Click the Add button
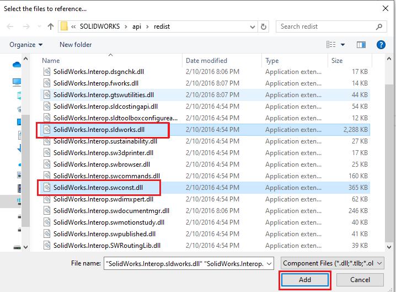 click(x=305, y=280)
